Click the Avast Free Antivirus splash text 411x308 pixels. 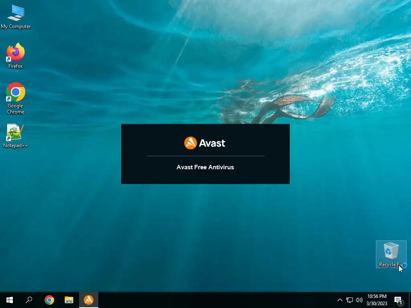pos(205,167)
